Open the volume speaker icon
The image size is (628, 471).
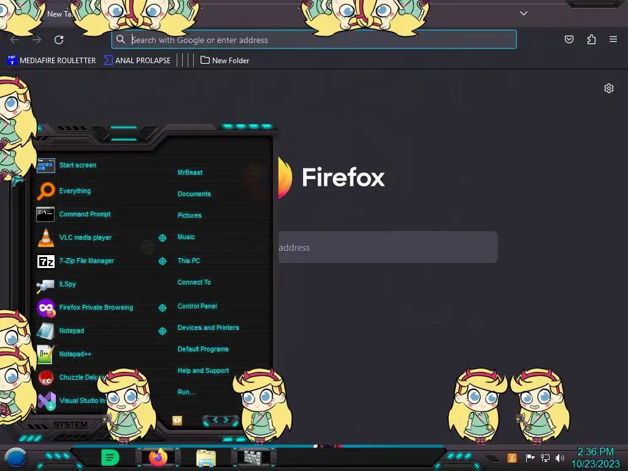point(559,458)
